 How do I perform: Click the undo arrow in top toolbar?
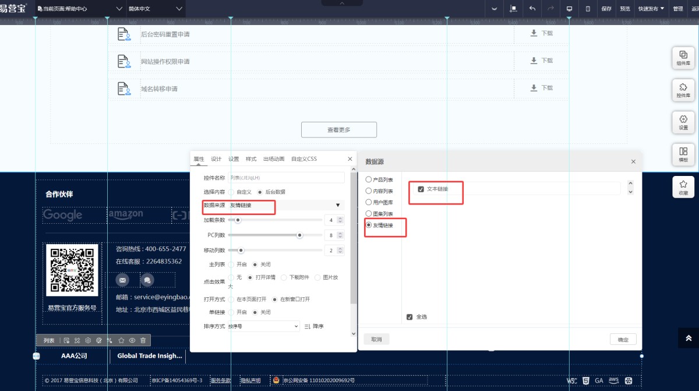[x=532, y=9]
